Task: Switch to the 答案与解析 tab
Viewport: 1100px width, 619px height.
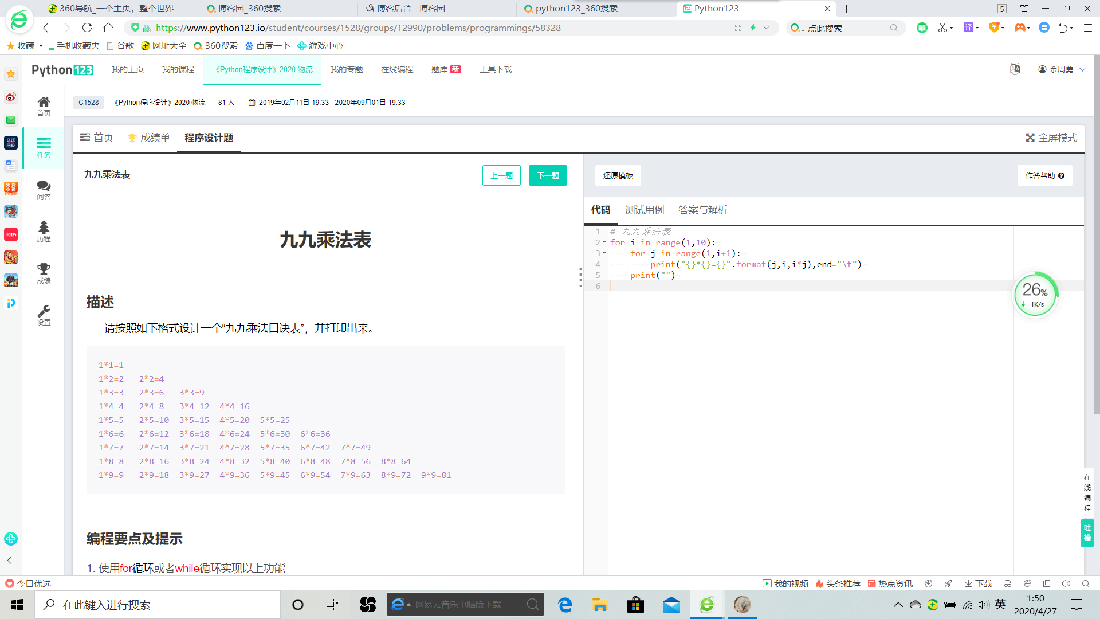Action: (x=702, y=210)
